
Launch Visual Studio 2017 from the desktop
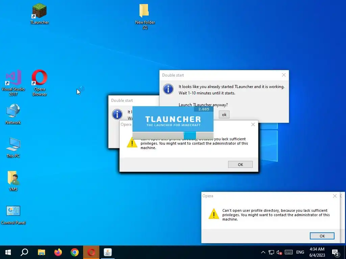[13, 83]
